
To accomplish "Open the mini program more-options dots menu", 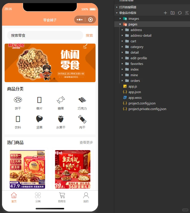I will 80,20.
